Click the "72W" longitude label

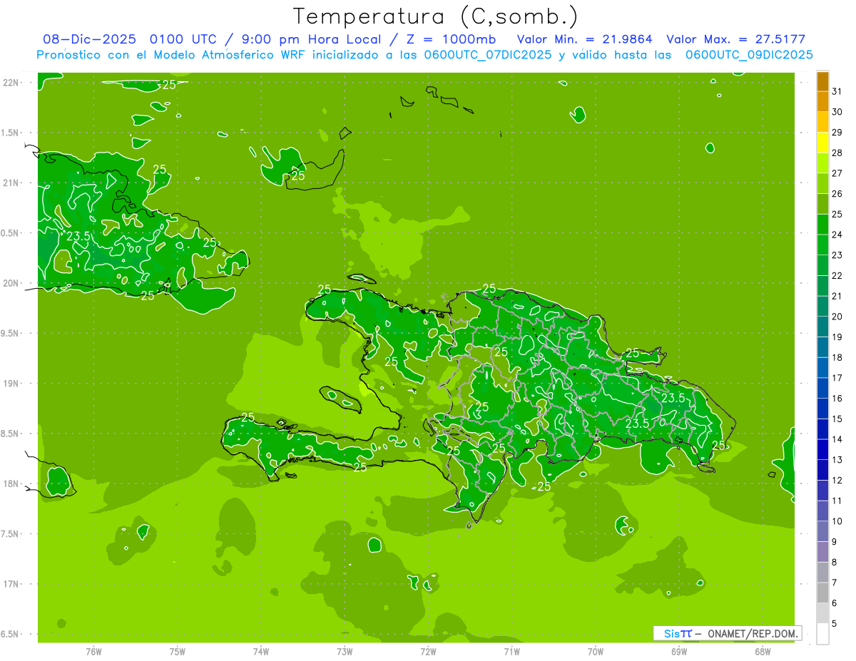pyautogui.click(x=428, y=651)
